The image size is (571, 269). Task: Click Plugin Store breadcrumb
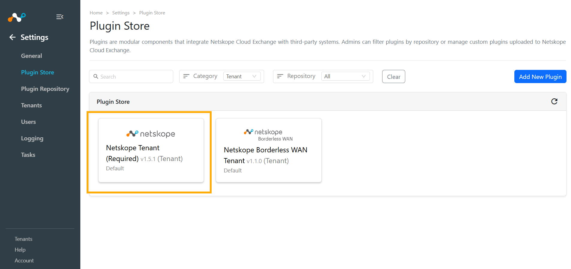coord(152,13)
